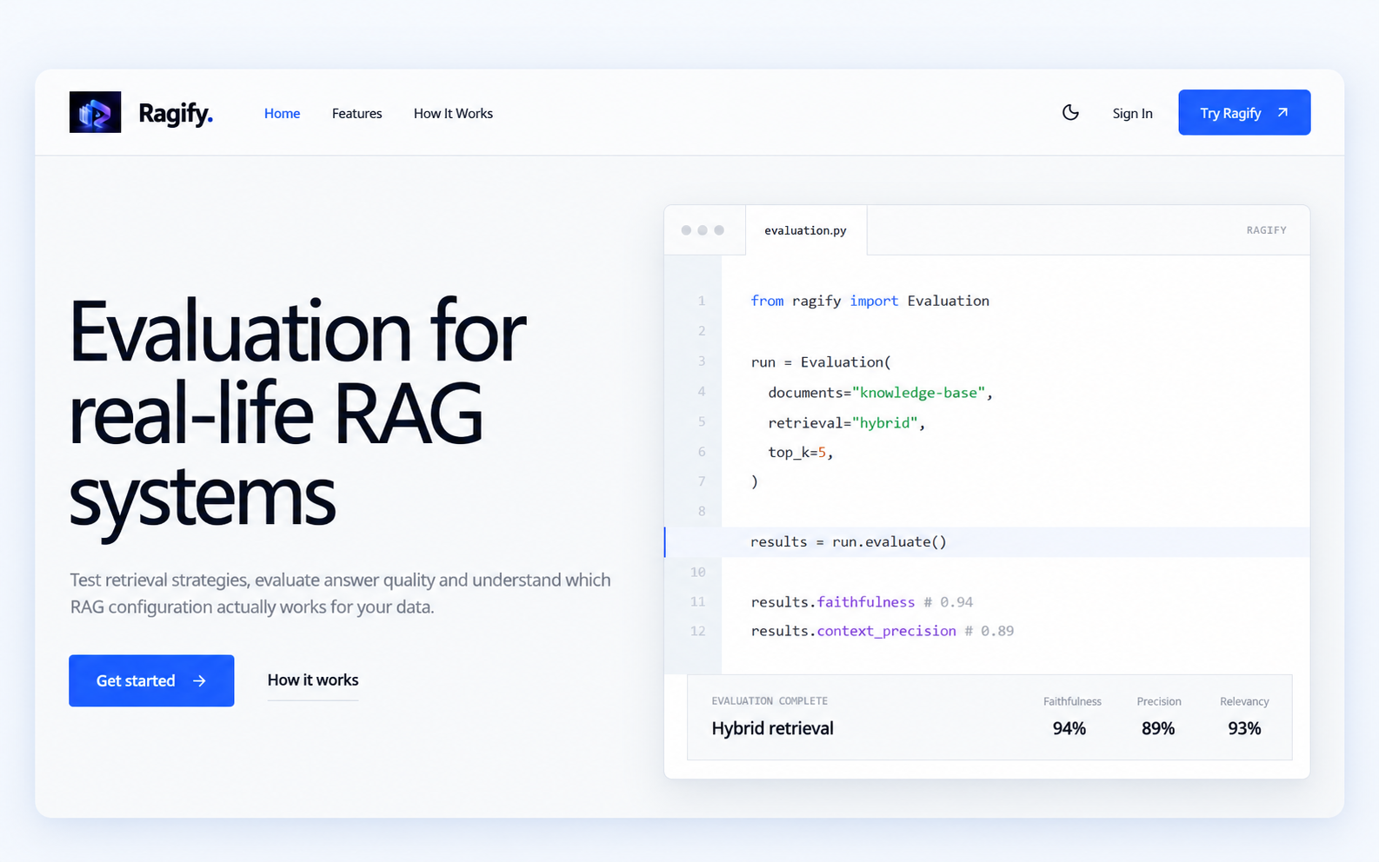
Task: Click the retrieval="hybrid" line
Action: click(846, 423)
